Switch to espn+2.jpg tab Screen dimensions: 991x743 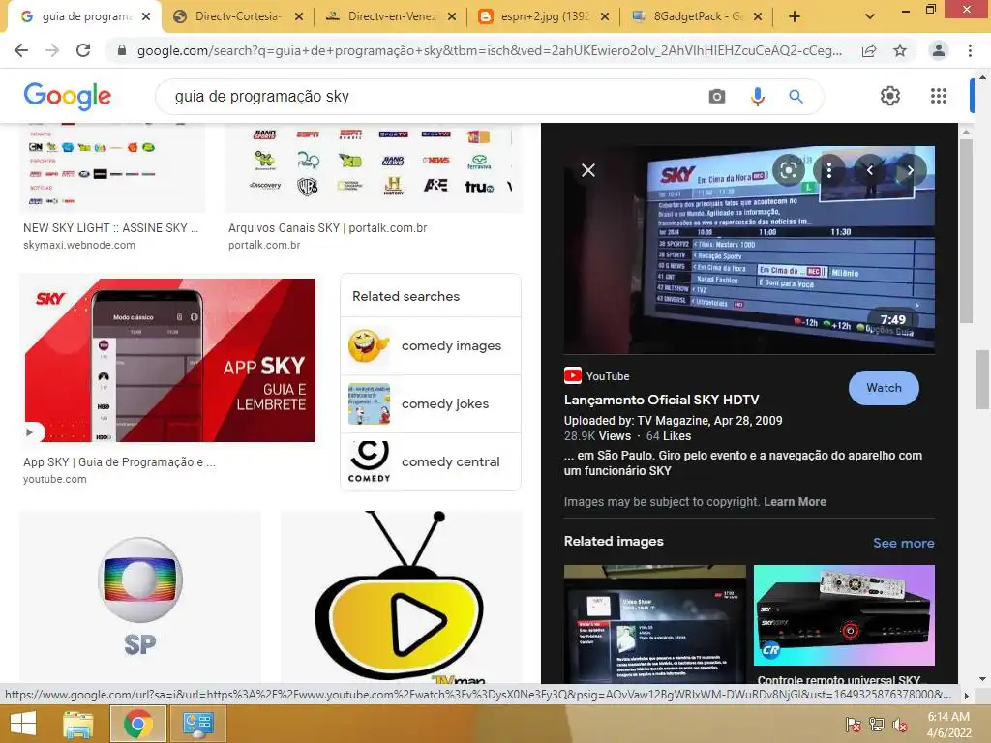tap(544, 16)
